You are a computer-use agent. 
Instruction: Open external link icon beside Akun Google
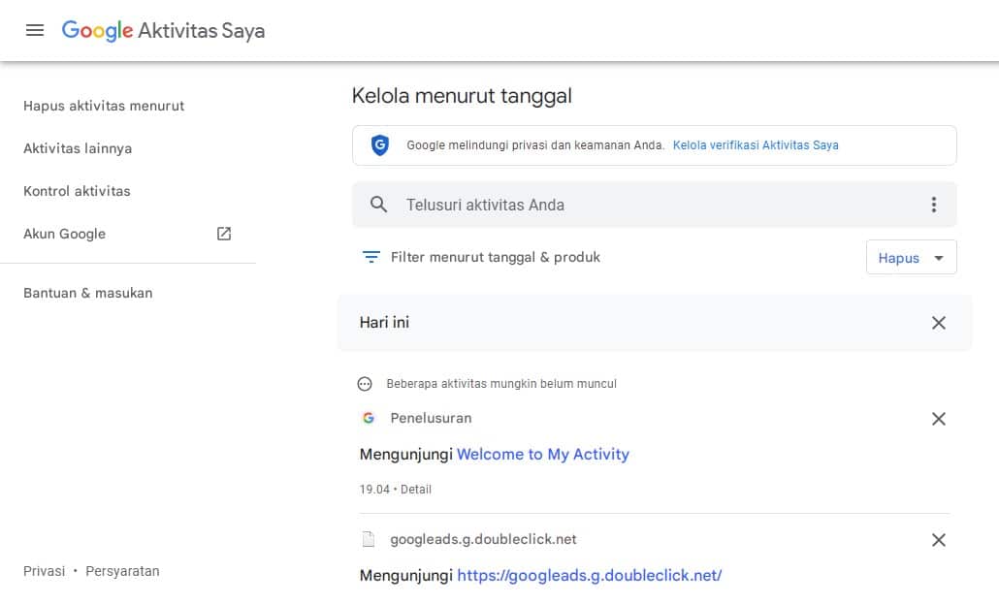click(224, 234)
